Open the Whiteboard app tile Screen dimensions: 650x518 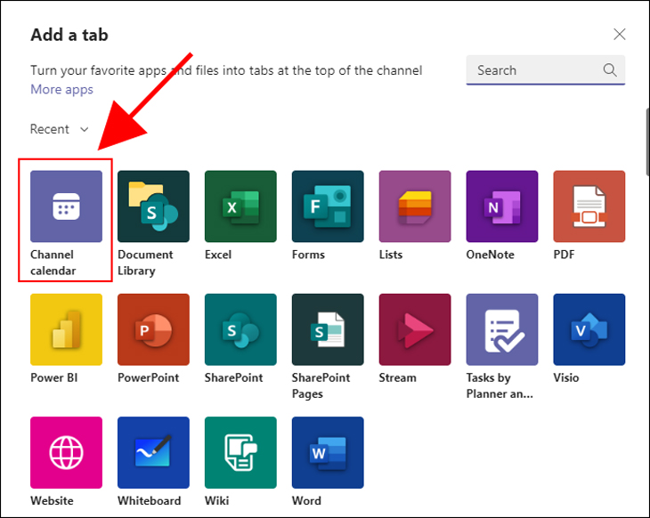click(x=153, y=452)
